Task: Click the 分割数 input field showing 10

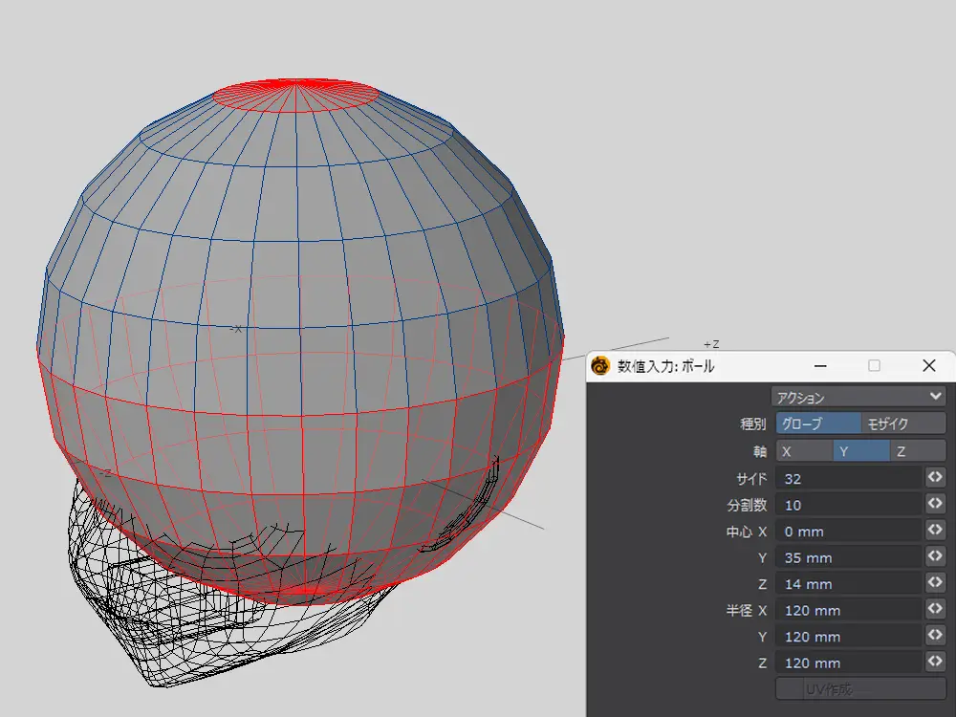Action: click(849, 505)
